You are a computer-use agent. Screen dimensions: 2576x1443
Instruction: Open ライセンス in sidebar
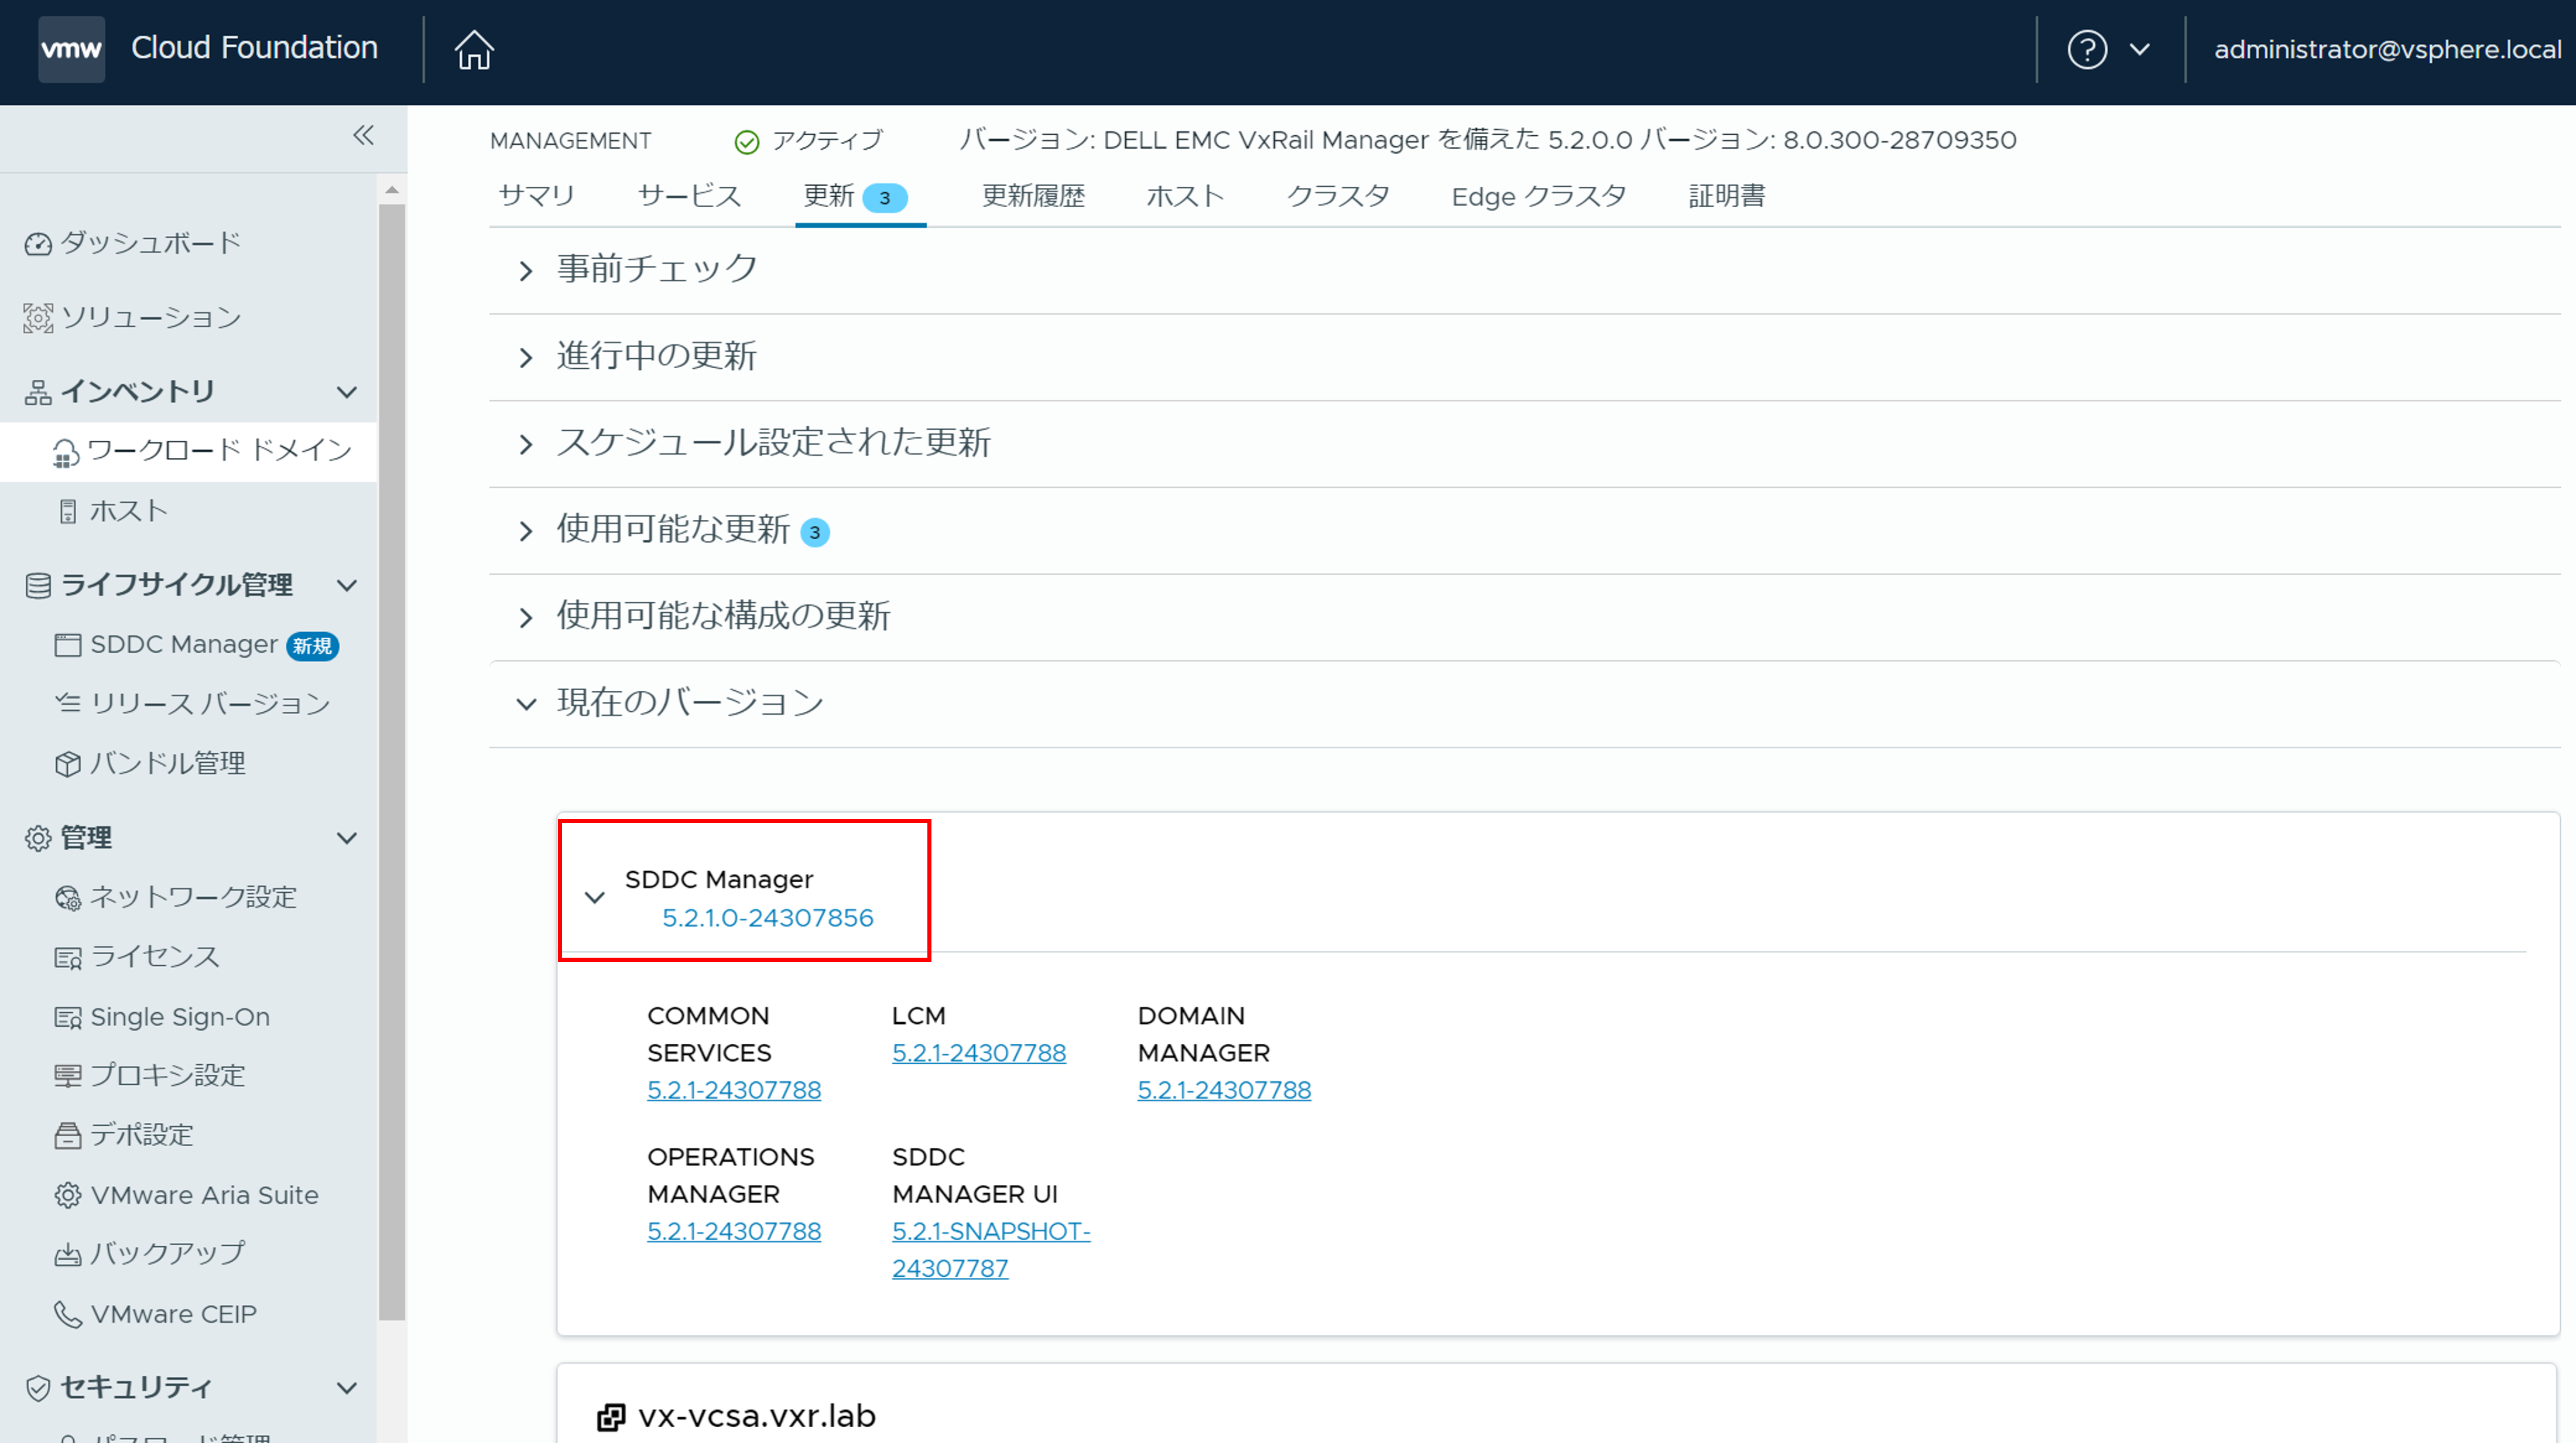tap(155, 957)
